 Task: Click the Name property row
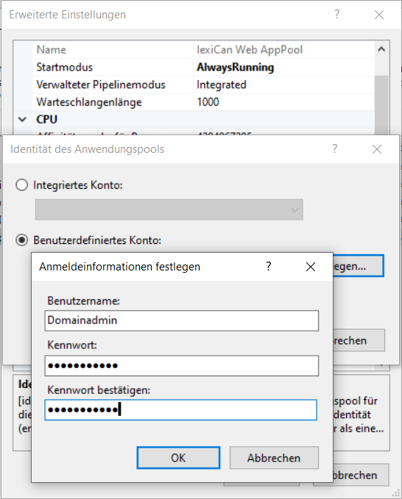[203, 50]
